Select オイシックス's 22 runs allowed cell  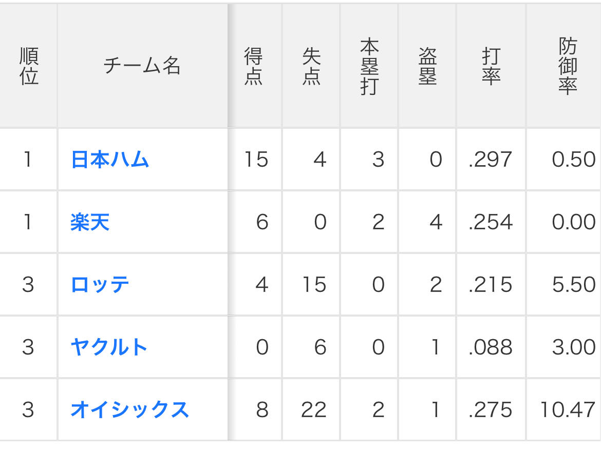(313, 410)
